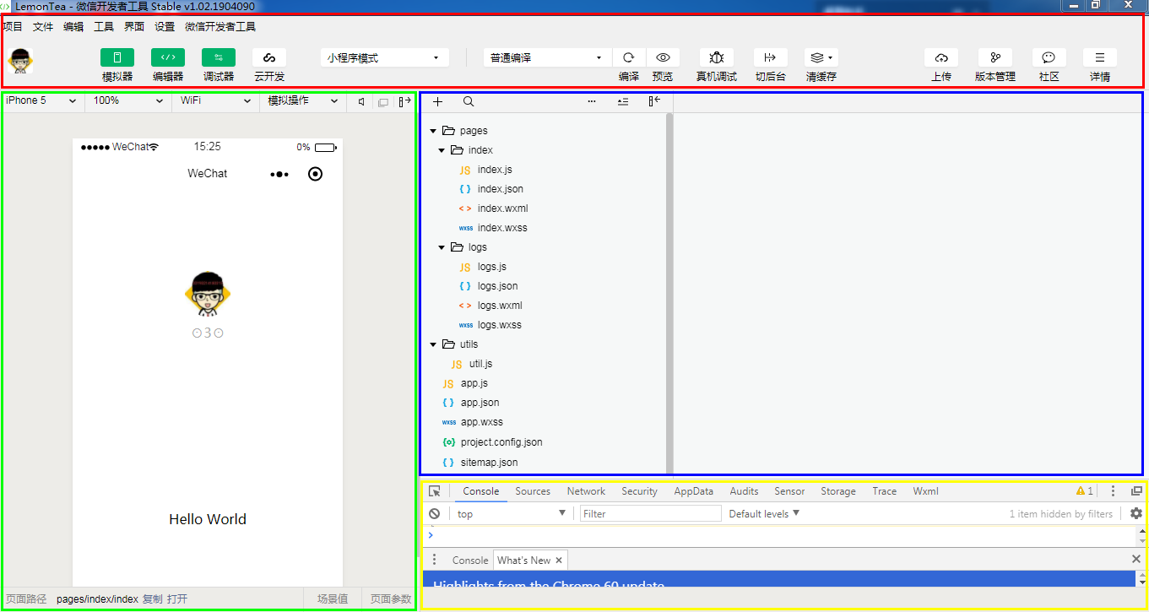Open console settings gear icon

coord(1136,513)
